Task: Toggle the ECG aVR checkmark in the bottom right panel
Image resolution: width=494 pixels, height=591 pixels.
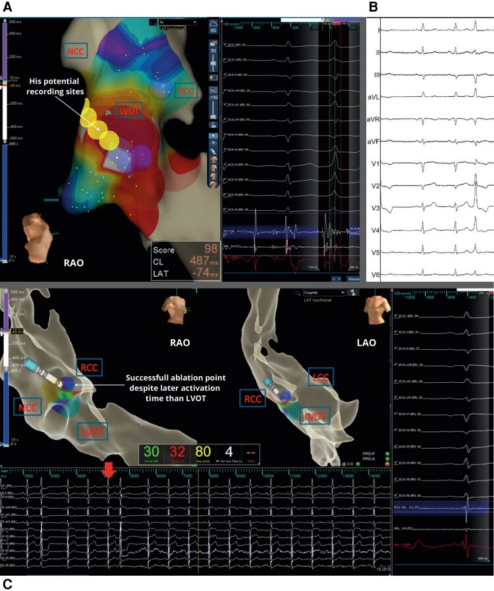Action: point(396,364)
